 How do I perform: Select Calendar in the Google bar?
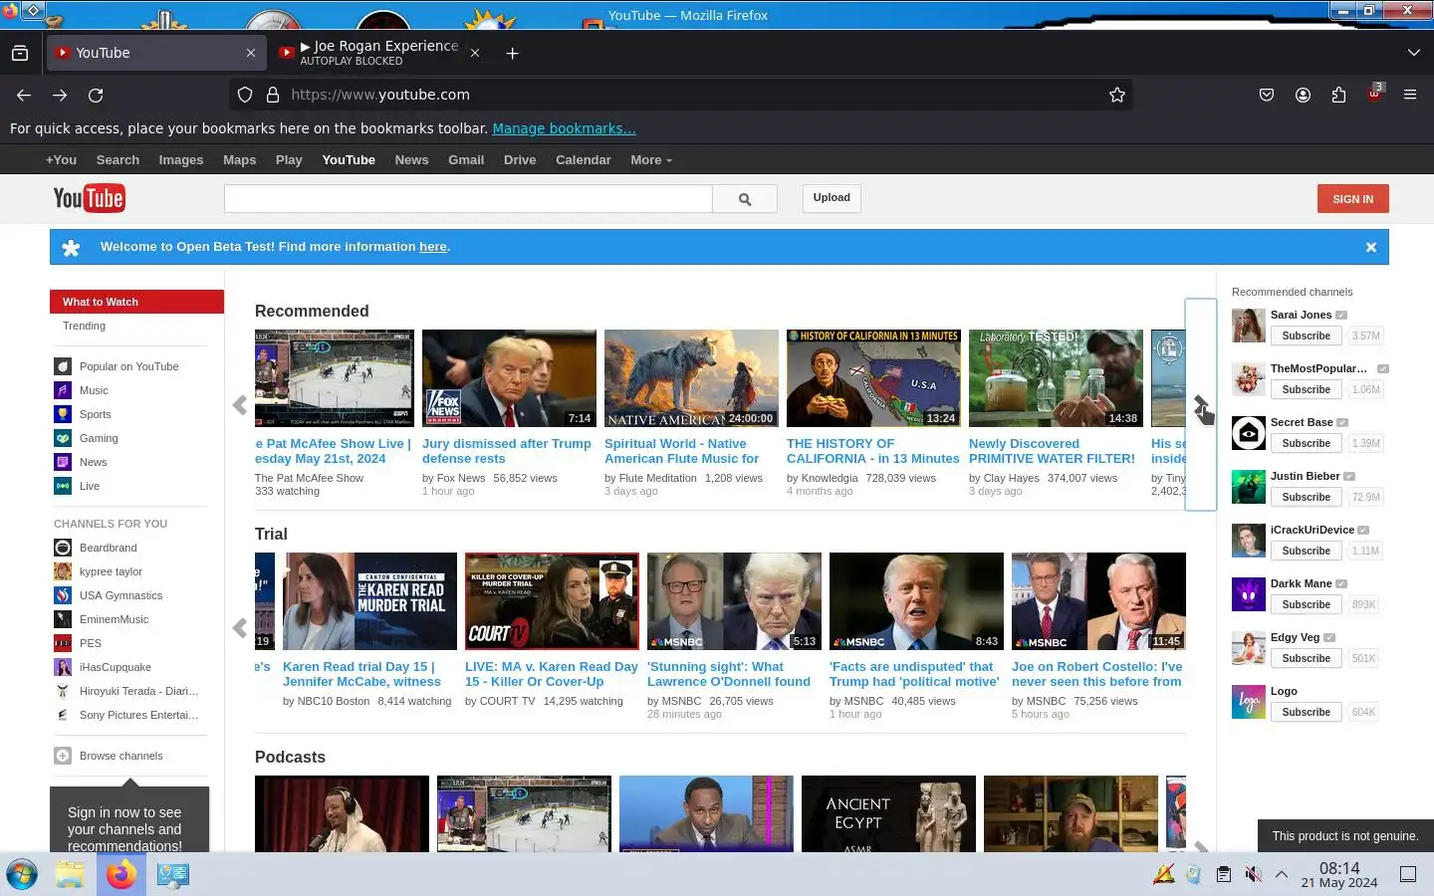pyautogui.click(x=583, y=159)
